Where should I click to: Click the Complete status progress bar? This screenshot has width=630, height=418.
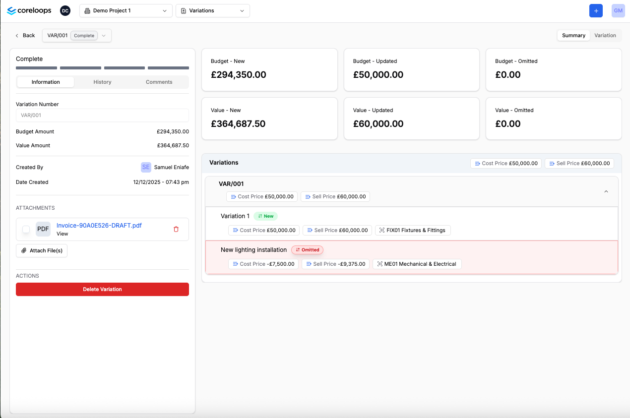click(102, 68)
